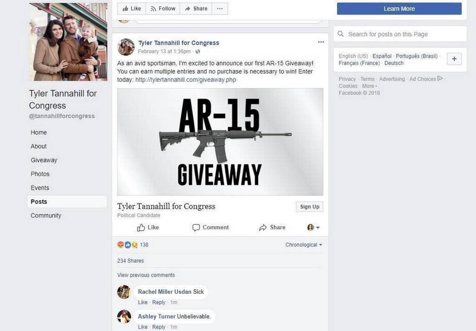Click the Follow button in the header bar
Screen dimensions: 476x331
point(163,8)
